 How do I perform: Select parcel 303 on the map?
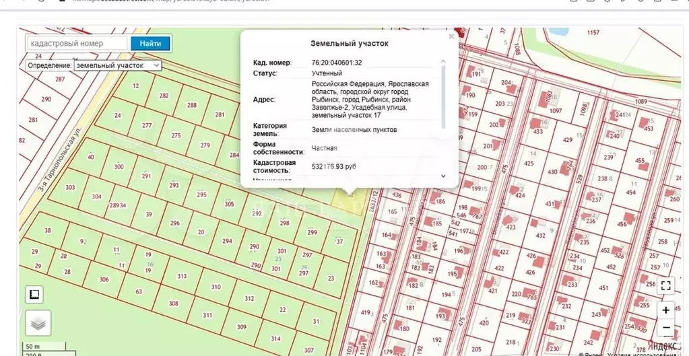pyautogui.click(x=70, y=188)
